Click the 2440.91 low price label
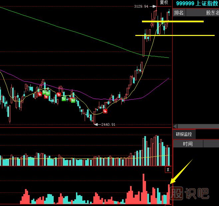This screenshot has height=206, width=219. tap(108, 124)
